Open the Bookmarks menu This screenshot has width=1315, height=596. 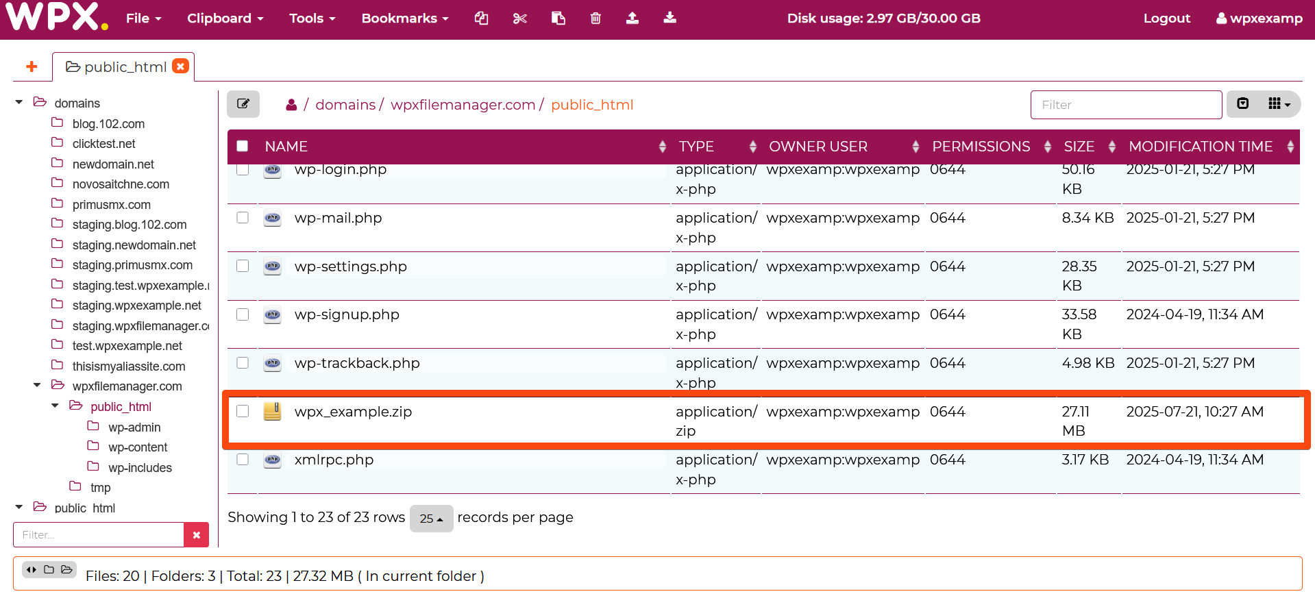[x=405, y=18]
